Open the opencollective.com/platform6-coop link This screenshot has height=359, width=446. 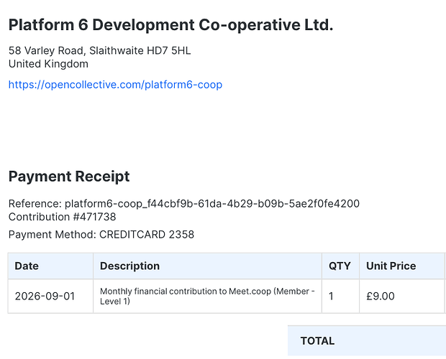[x=115, y=85]
